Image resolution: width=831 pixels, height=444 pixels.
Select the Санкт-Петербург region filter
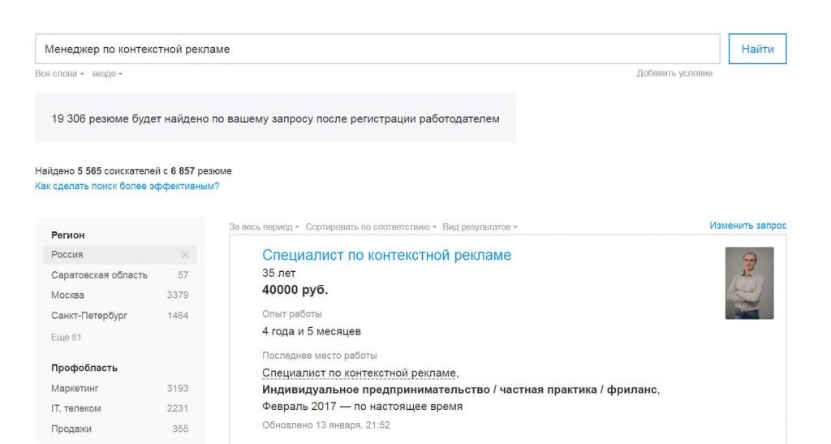89,316
